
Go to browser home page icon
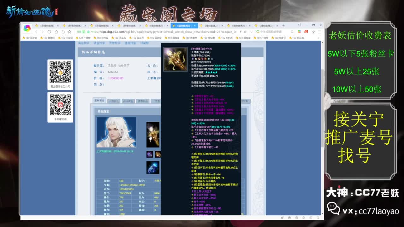point(56,32)
